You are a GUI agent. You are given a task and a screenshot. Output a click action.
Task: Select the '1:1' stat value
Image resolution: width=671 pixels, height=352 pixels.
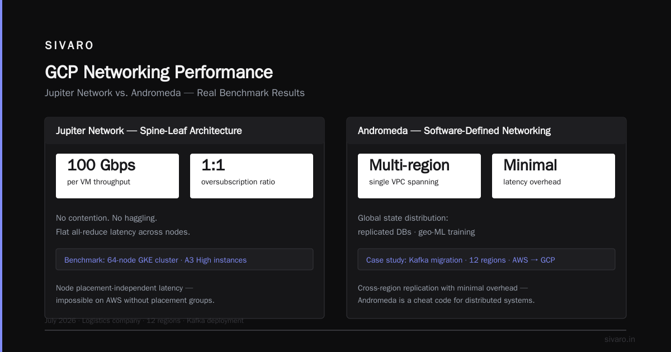[213, 165]
